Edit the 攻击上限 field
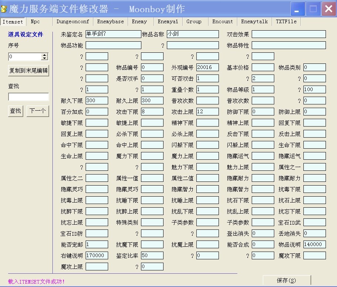Screen dimensions: 337x287 207,112
